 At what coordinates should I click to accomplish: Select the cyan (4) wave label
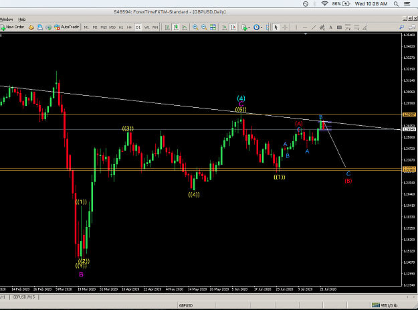click(x=241, y=98)
